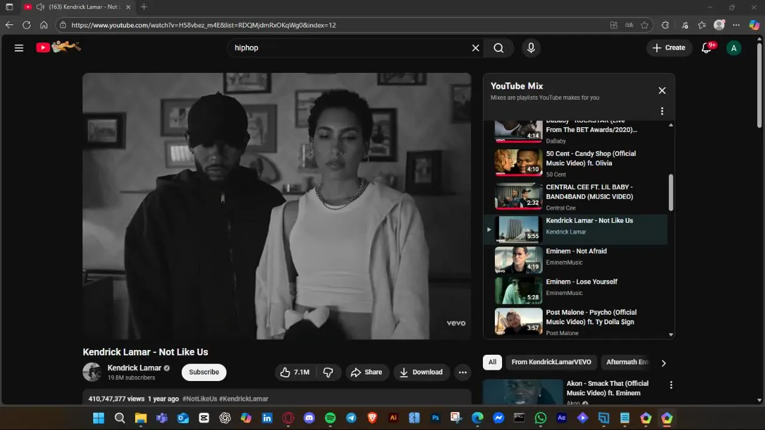The width and height of the screenshot is (765, 430).
Task: Click the #NotLikeUs hashtag
Action: pyautogui.click(x=200, y=398)
